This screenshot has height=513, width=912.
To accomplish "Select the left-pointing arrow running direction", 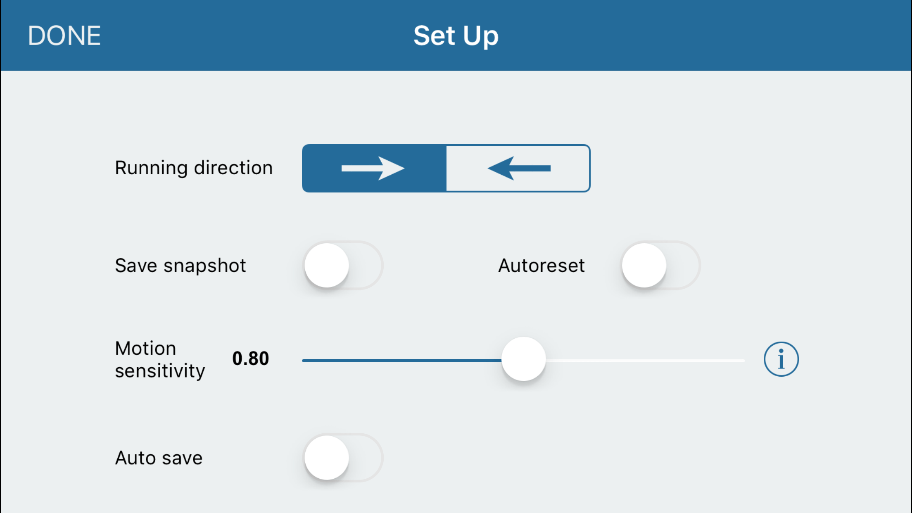I will coord(518,168).
